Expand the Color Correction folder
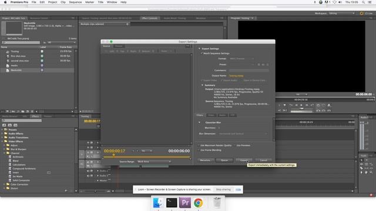376x211 pixels. pyautogui.click(x=4, y=185)
